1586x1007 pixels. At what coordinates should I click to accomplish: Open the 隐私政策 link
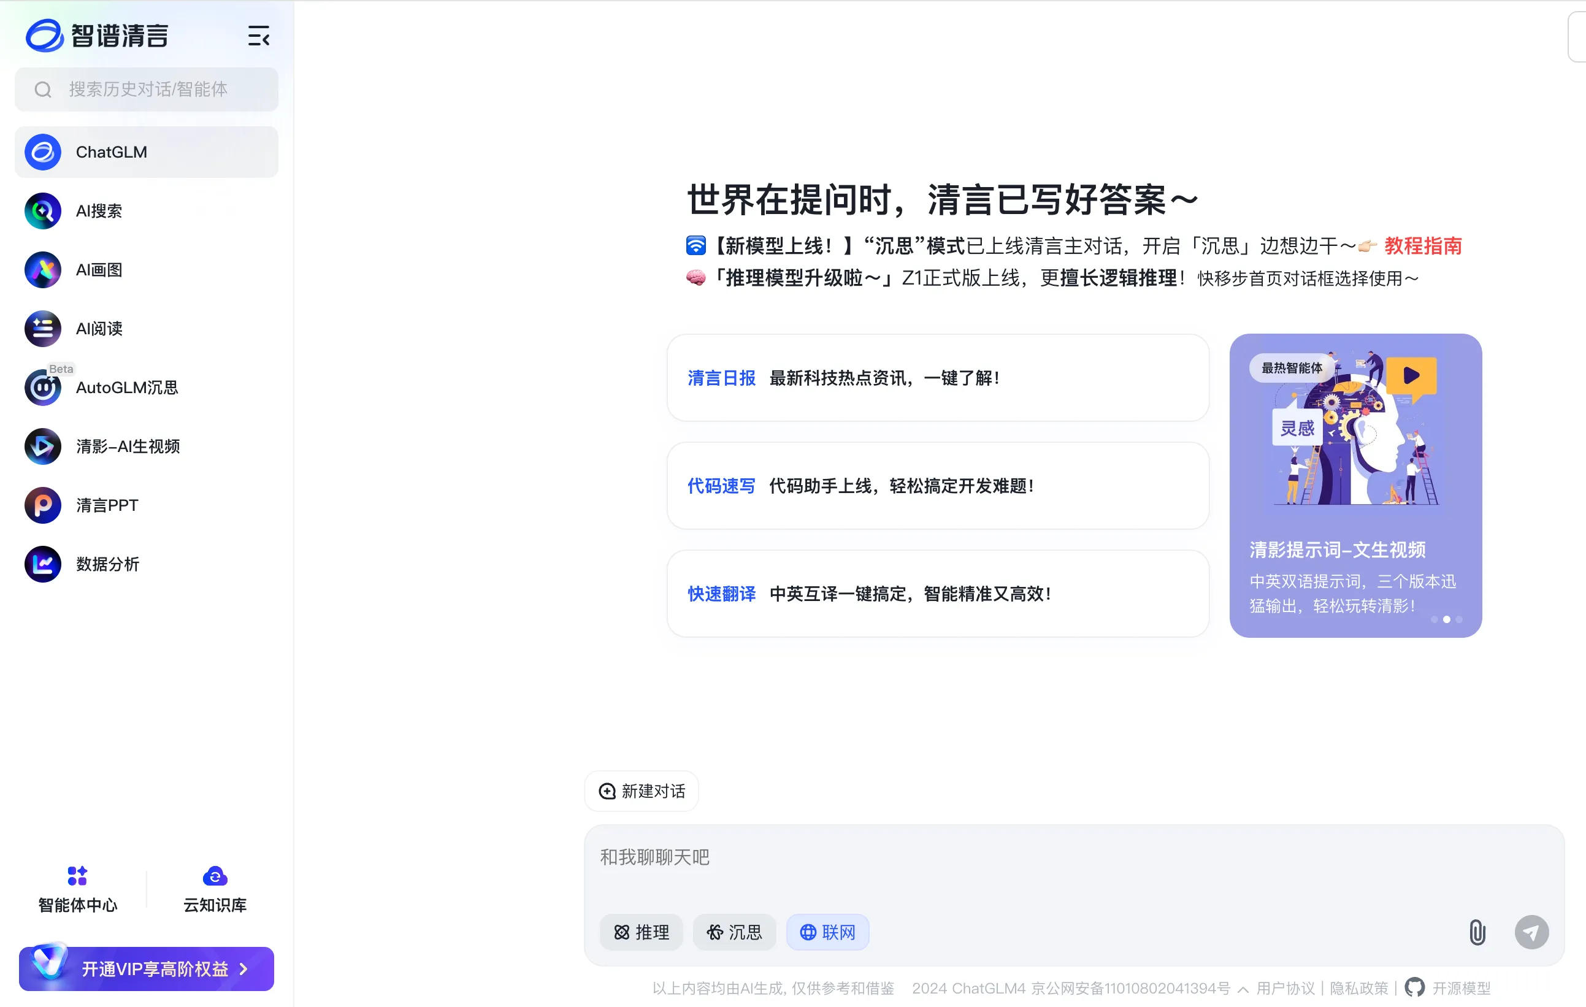[x=1358, y=989]
